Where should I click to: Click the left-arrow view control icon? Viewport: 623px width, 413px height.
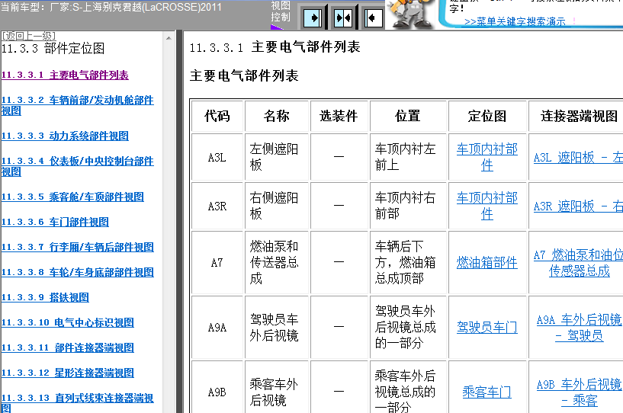coord(374,18)
